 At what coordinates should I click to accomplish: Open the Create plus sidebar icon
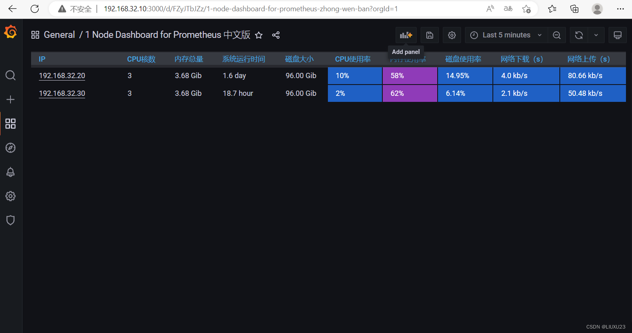coord(10,99)
